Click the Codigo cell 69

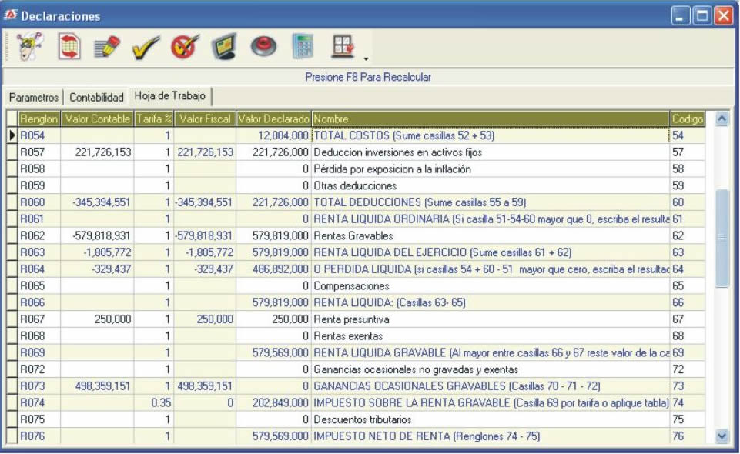[687, 352]
